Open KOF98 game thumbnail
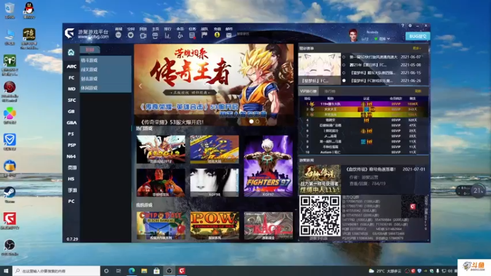The height and width of the screenshot is (276, 491). (x=214, y=183)
